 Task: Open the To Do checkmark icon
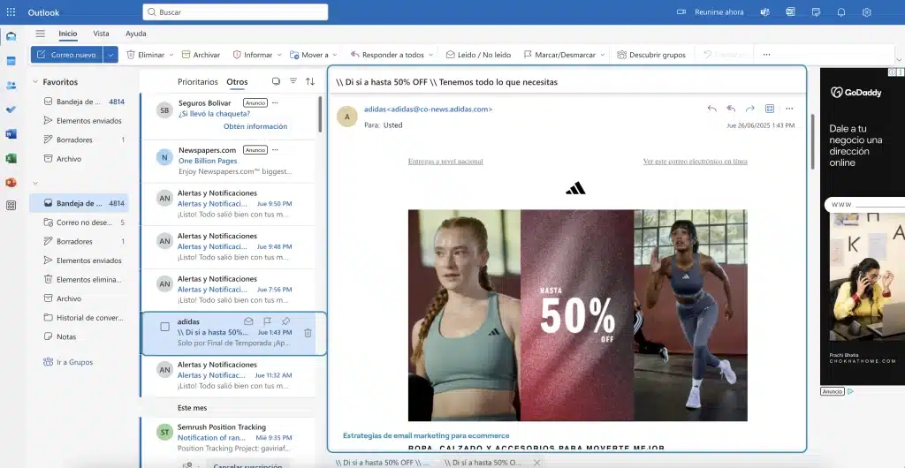tap(11, 109)
